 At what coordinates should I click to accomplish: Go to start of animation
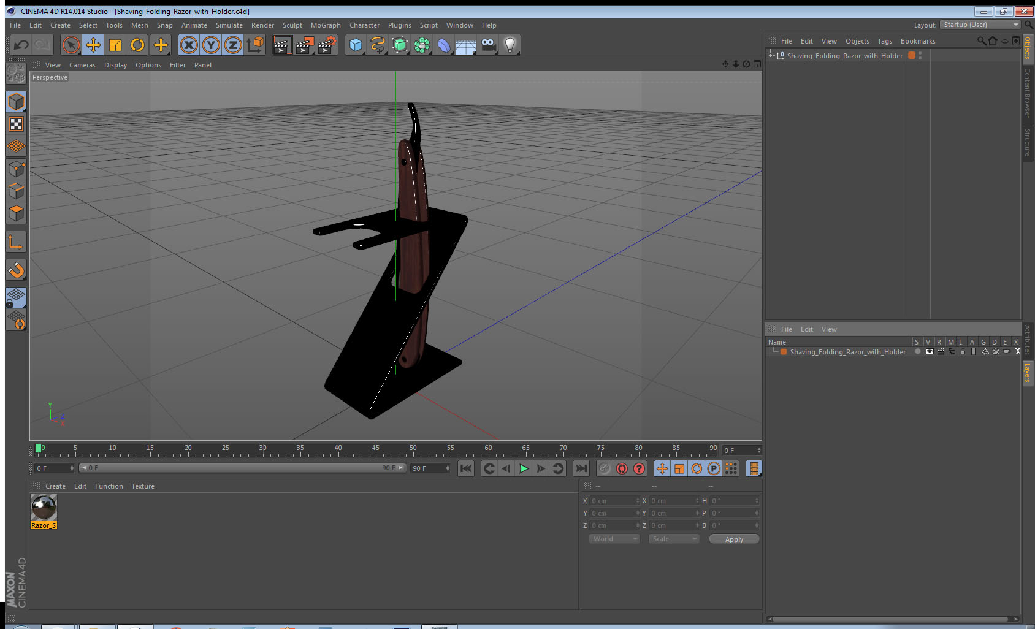[x=466, y=468]
